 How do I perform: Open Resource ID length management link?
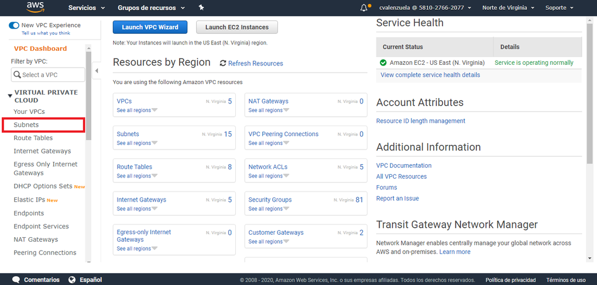click(x=421, y=121)
